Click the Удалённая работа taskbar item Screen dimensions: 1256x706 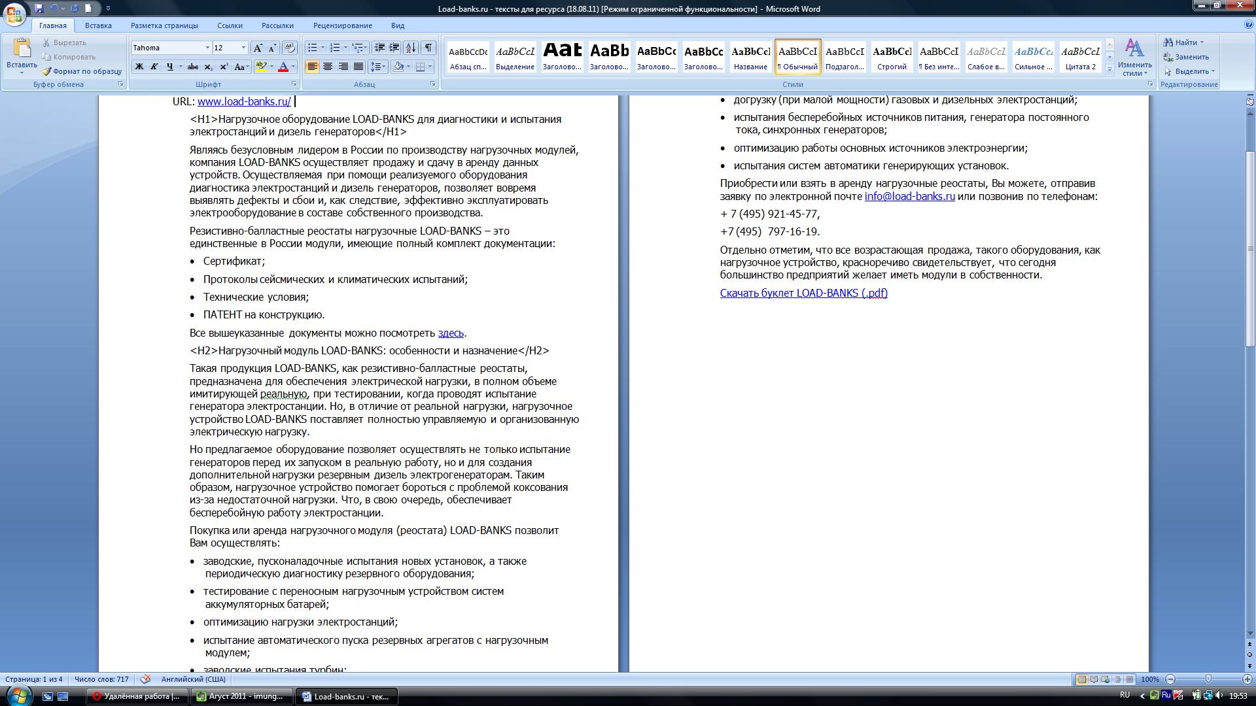pos(137,696)
